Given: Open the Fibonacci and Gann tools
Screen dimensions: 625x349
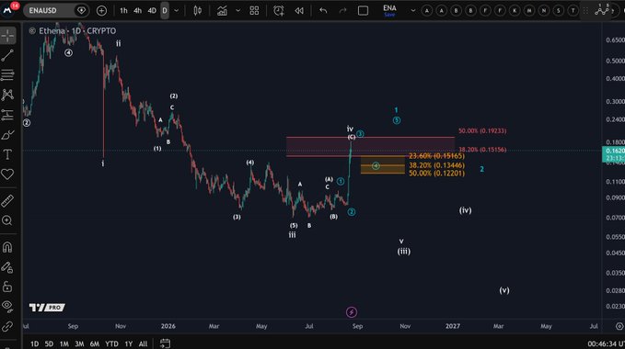Looking at the screenshot, I should (x=7, y=75).
